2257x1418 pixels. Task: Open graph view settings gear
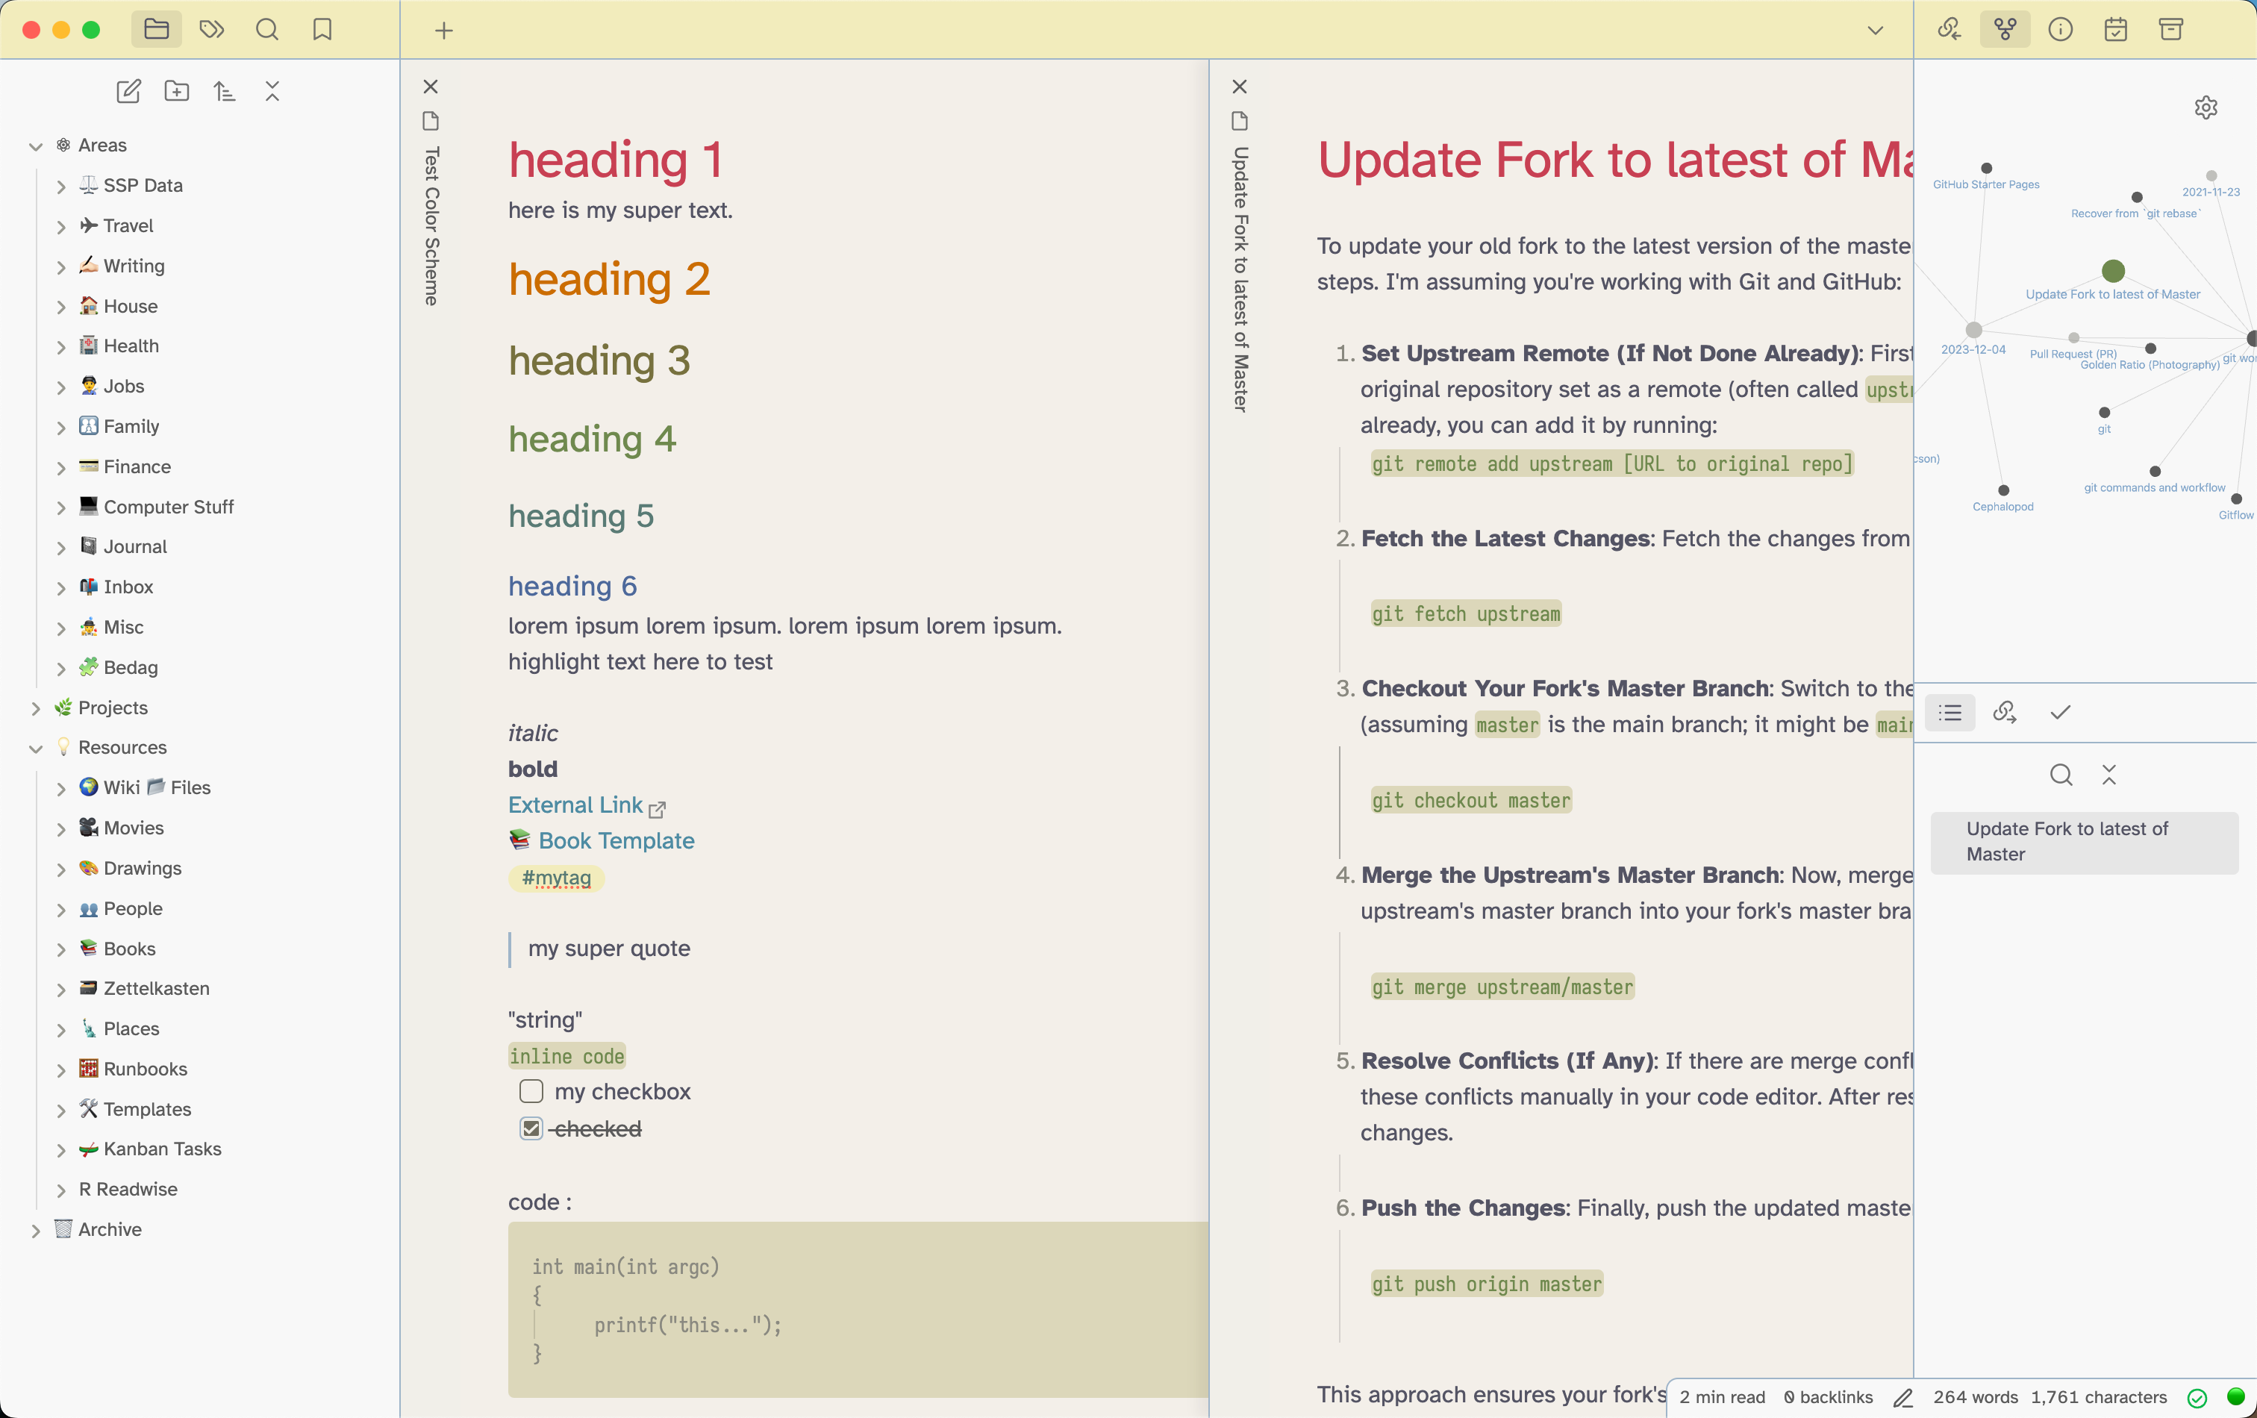tap(2206, 107)
